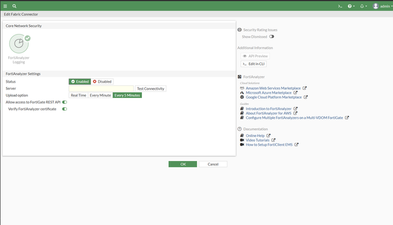Select Real Time upload option
Viewport: 393px width, 225px height.
click(78, 95)
